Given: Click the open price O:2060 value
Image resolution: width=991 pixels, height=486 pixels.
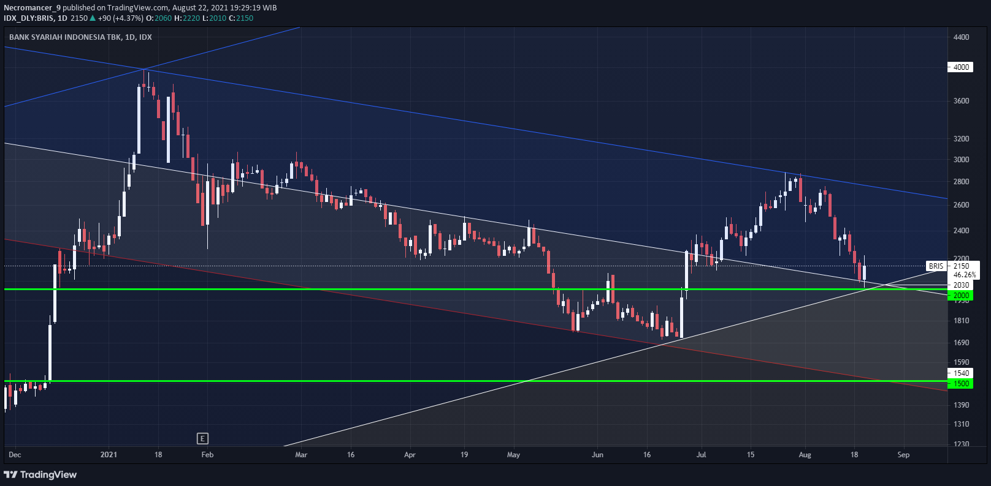Looking at the screenshot, I should point(159,18).
